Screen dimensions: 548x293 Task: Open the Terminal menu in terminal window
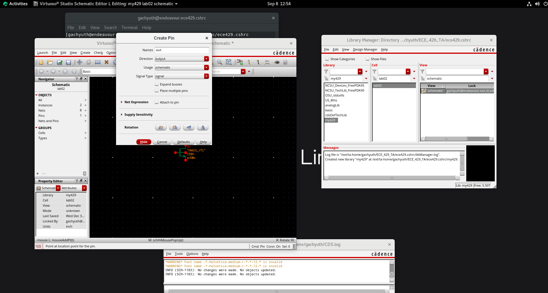(129, 28)
